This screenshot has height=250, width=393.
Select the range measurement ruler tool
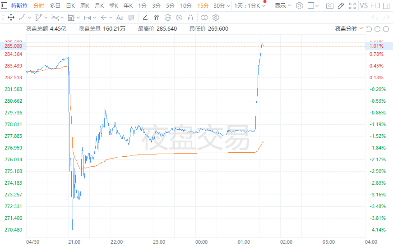[x=88, y=18]
